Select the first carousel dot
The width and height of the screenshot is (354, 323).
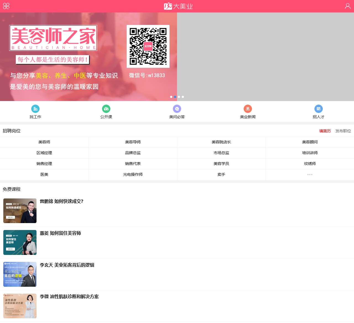171,97
